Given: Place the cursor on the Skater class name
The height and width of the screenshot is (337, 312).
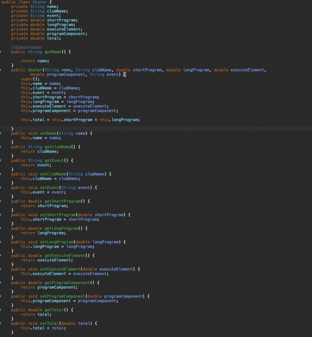Looking at the screenshot, I should 40,2.
